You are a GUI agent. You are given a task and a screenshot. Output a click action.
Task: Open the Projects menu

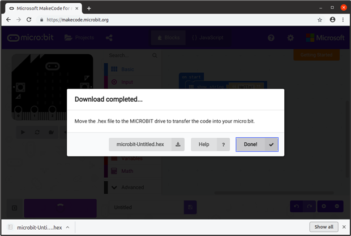(x=79, y=37)
